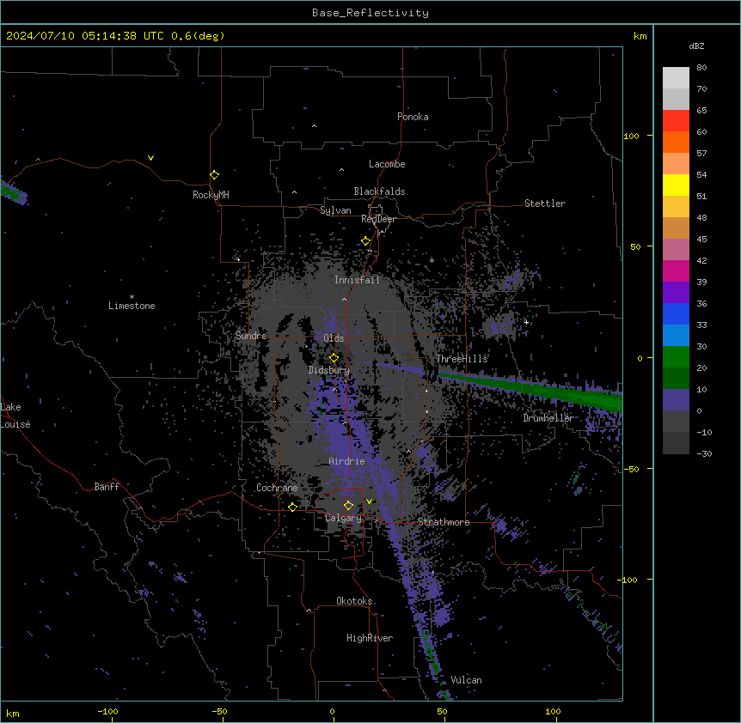
Task: Click the Cochrane city label
Action: [x=277, y=488]
